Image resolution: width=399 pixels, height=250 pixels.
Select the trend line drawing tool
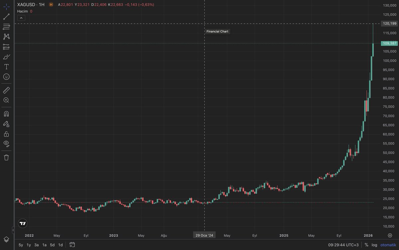[x=6, y=17]
